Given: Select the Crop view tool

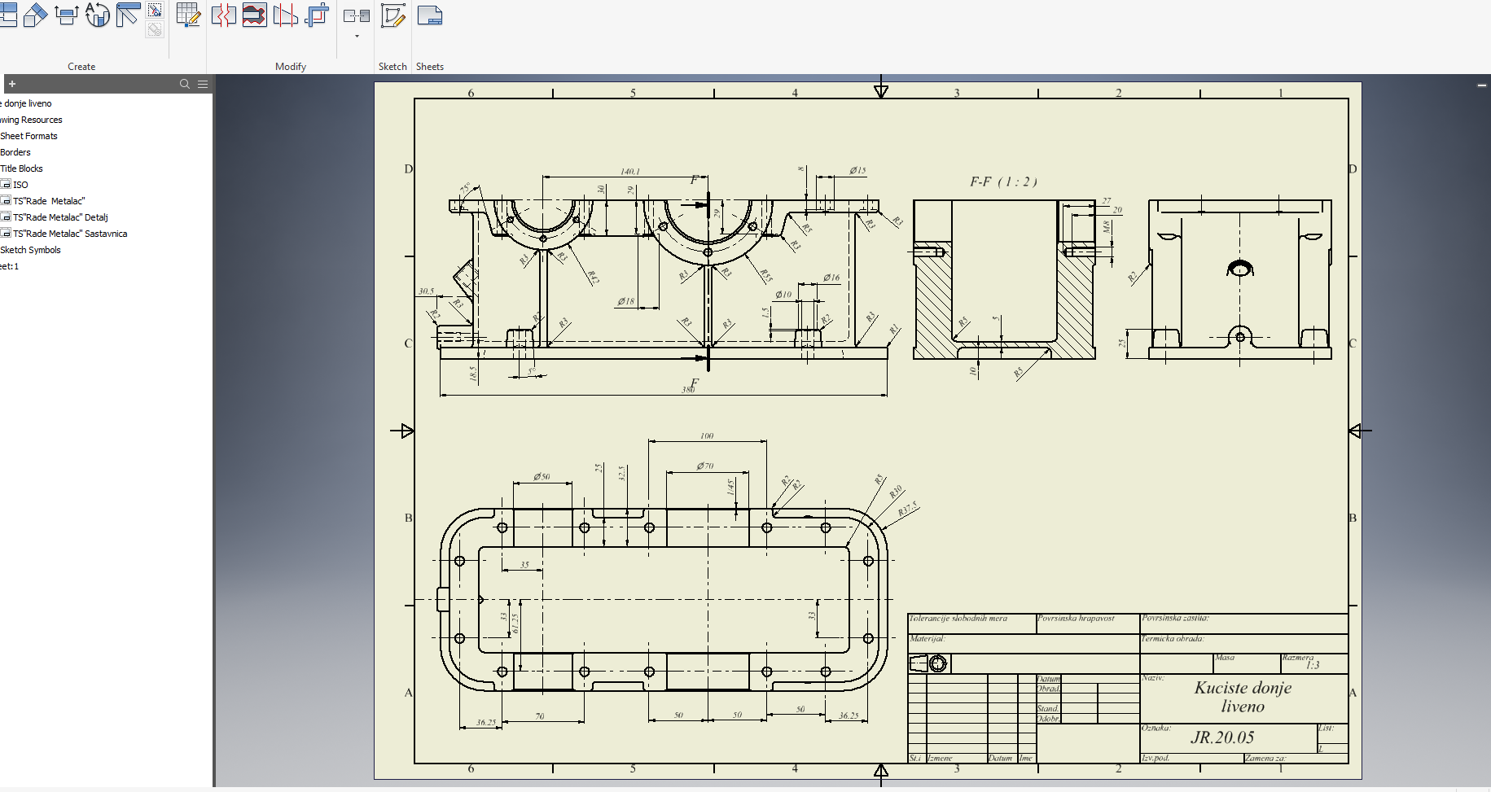Looking at the screenshot, I should (x=316, y=15).
